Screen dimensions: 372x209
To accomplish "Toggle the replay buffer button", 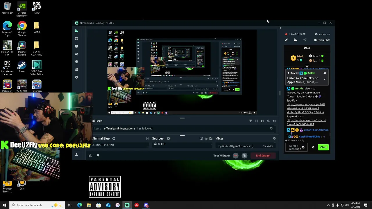I will (244, 156).
